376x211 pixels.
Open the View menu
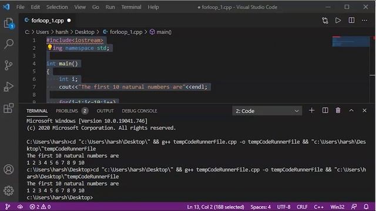[80, 7]
